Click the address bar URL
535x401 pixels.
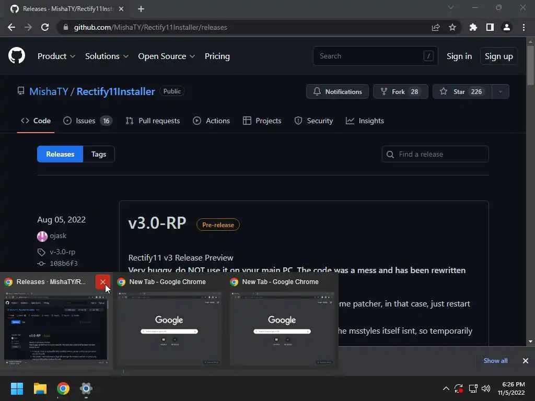150,27
